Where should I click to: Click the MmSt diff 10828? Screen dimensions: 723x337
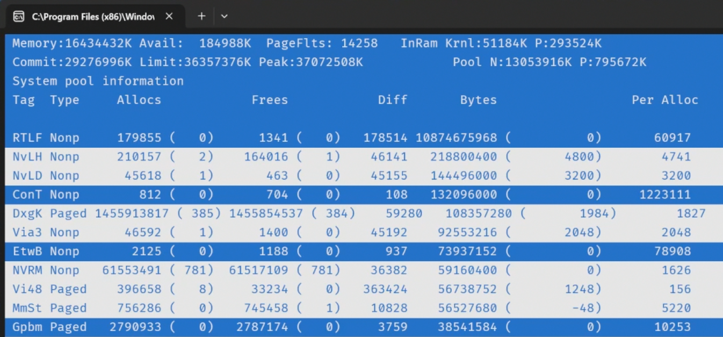[389, 308]
